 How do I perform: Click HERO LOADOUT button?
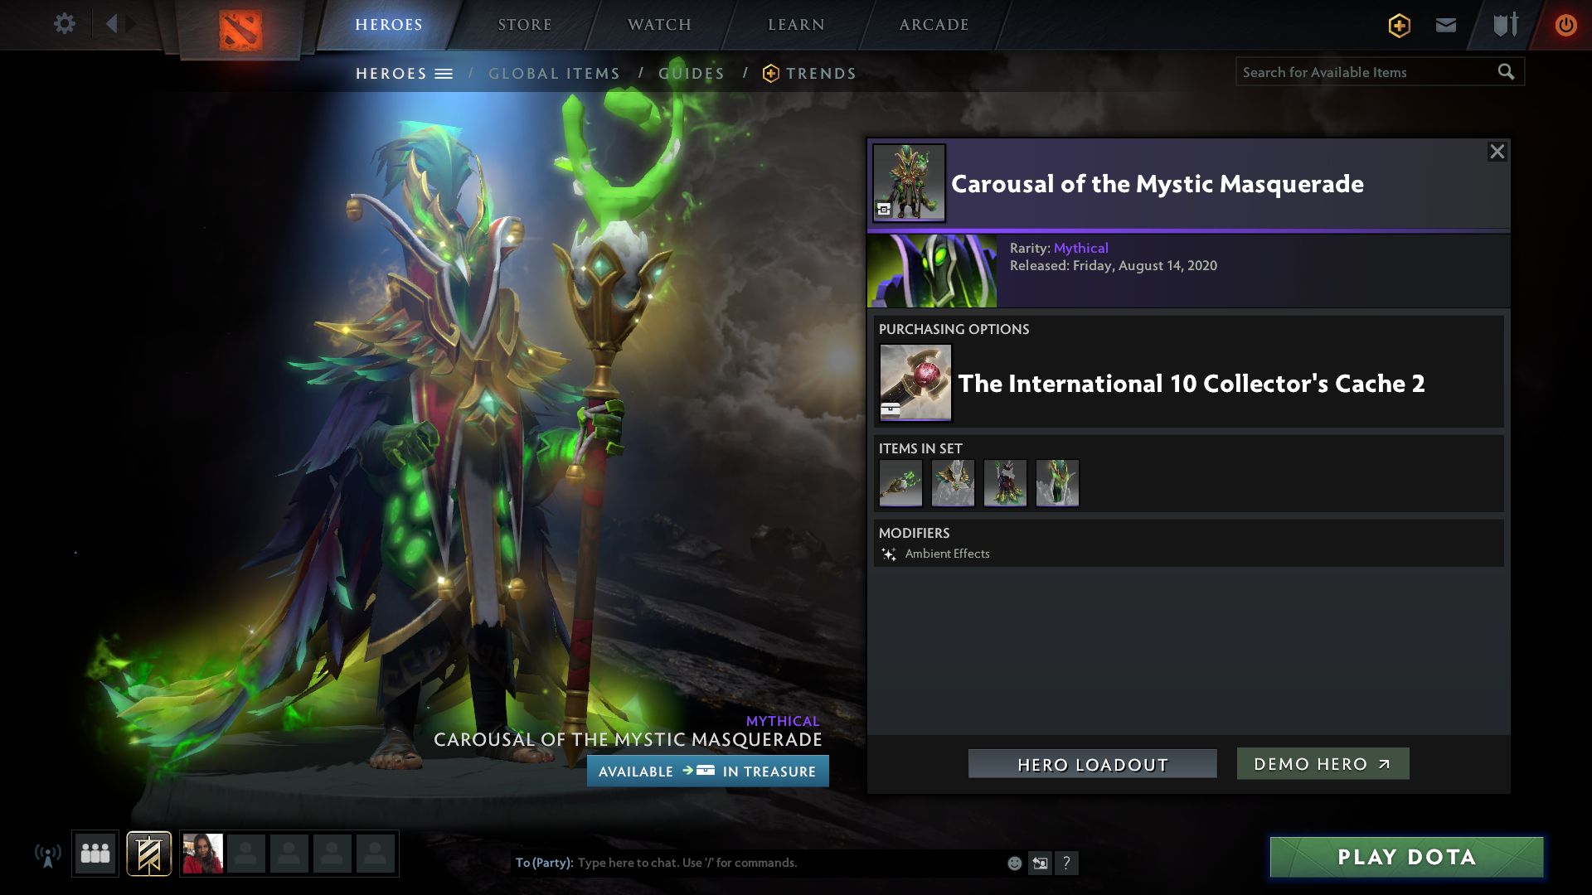tap(1091, 762)
